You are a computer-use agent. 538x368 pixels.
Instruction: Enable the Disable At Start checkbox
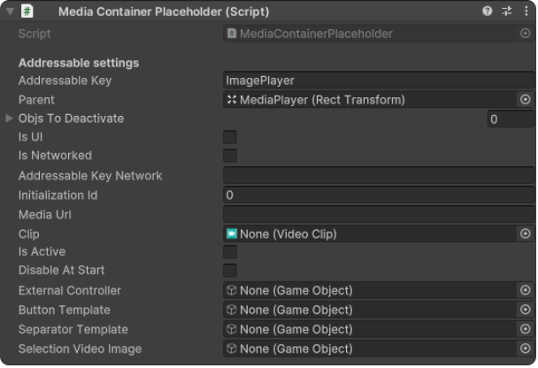(230, 271)
